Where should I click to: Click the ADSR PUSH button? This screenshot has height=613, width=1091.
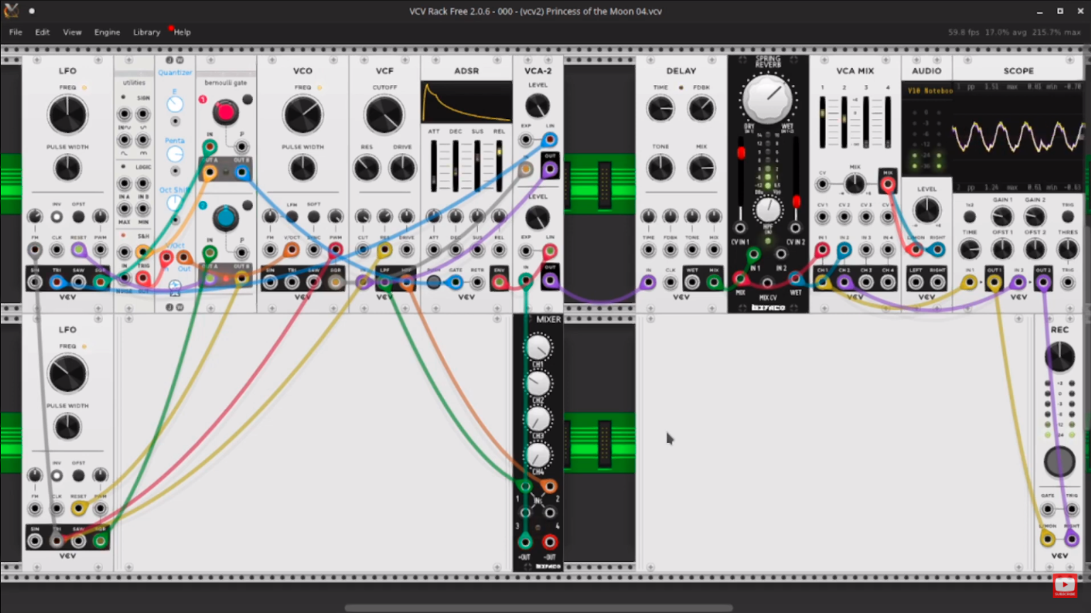point(433,282)
